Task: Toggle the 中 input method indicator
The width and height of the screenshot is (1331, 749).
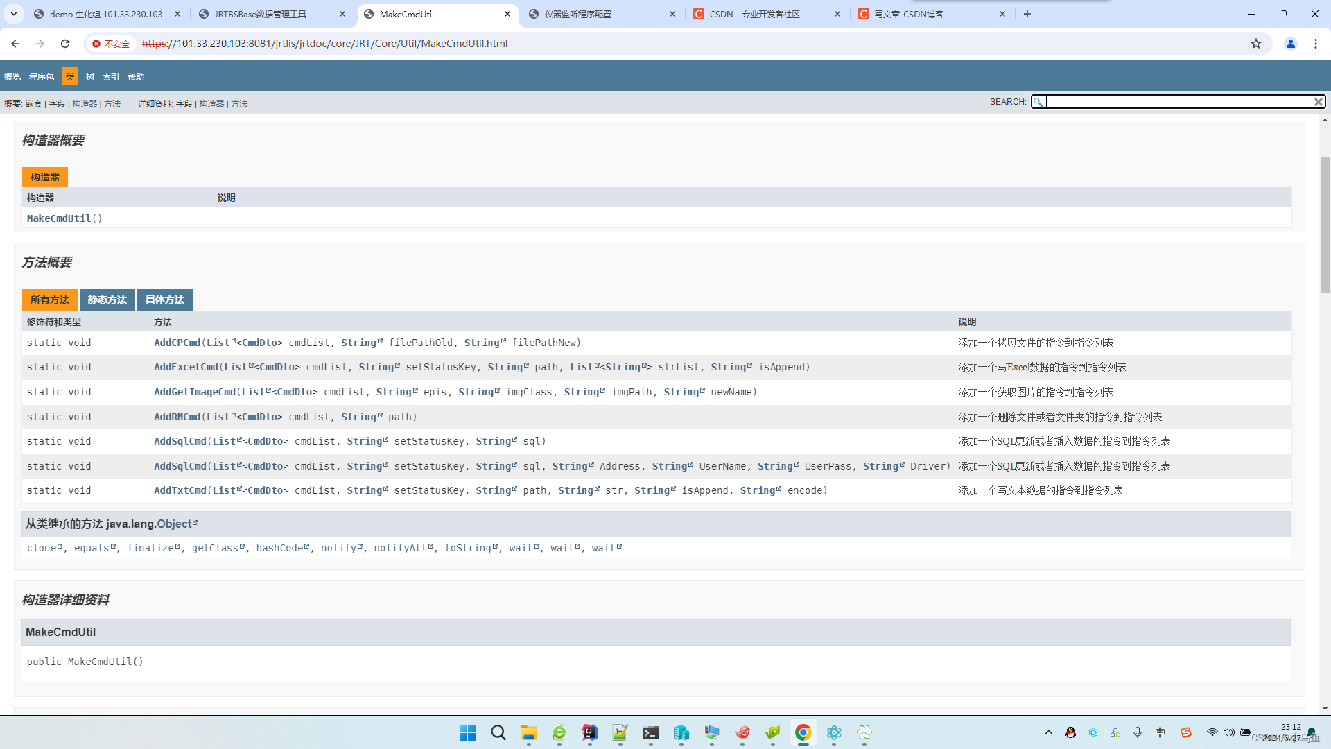Action: pos(1160,732)
